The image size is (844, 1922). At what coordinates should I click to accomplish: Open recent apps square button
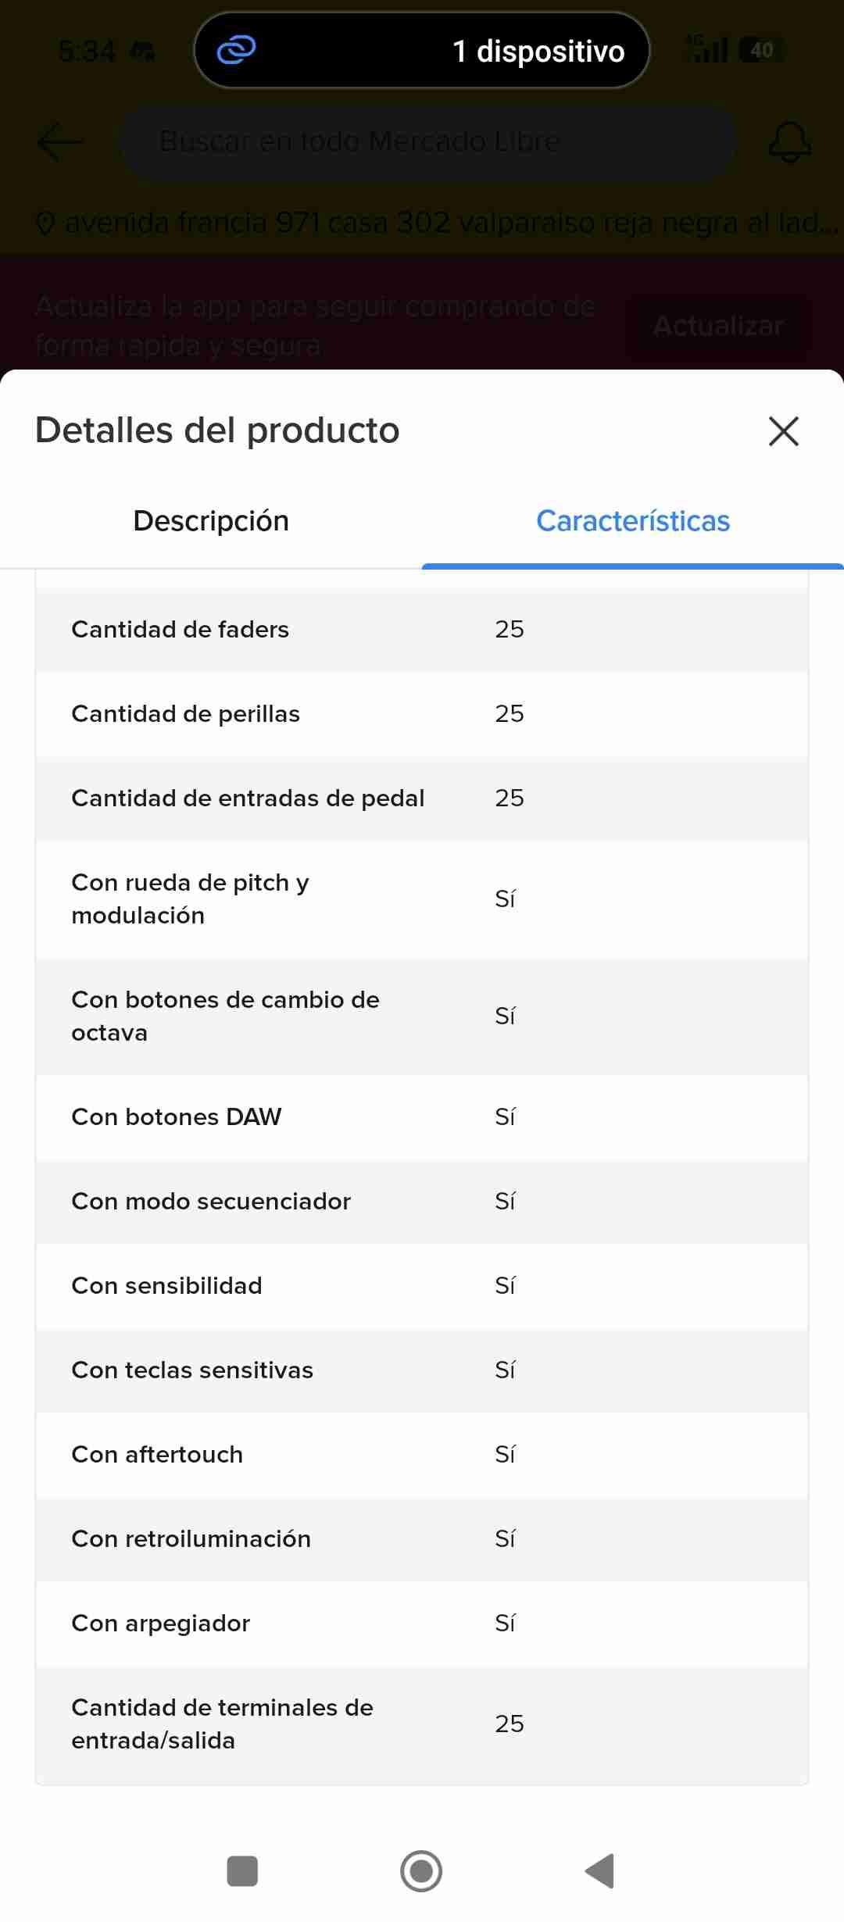241,1871
